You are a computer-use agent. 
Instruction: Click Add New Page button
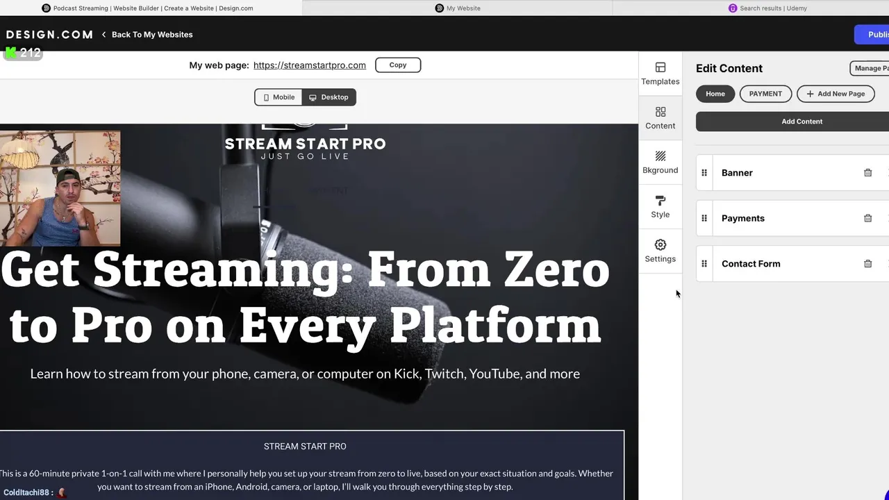836,94
